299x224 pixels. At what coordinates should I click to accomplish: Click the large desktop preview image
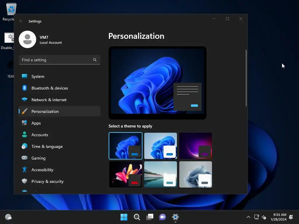click(x=157, y=83)
